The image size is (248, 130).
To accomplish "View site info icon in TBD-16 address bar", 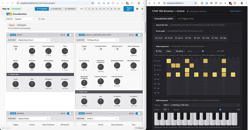I will pos(18,3).
